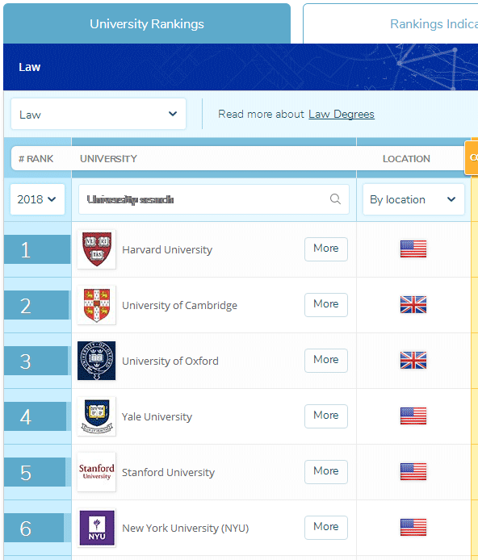Click More button for Harvard University

coord(326,249)
